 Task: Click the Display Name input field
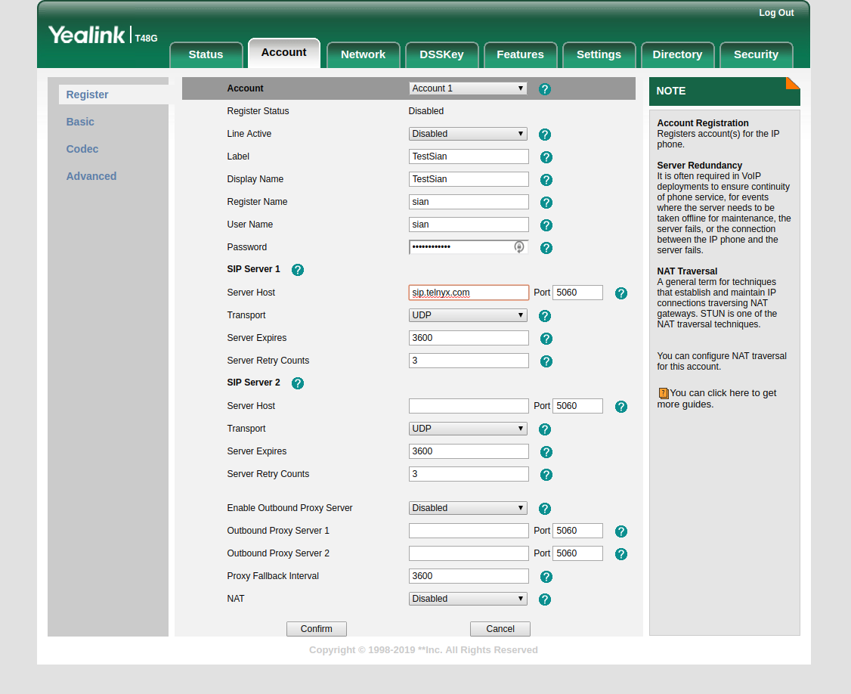coord(469,179)
